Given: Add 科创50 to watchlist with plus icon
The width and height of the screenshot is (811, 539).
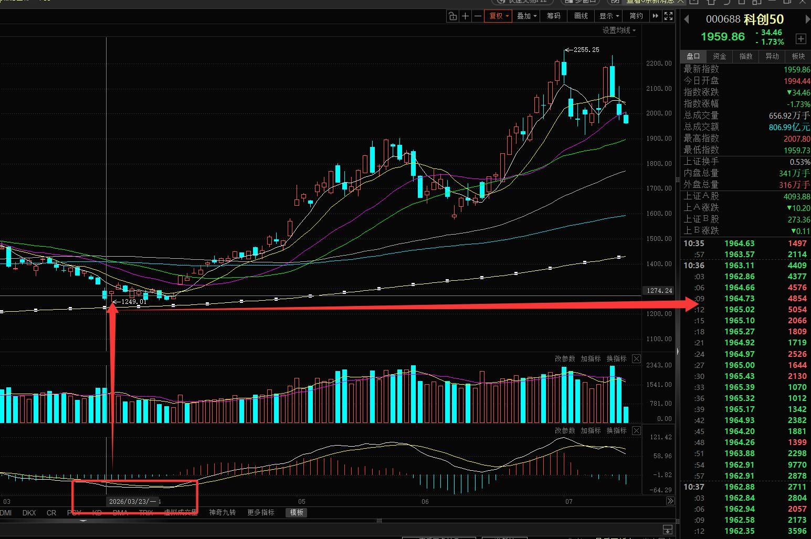Looking at the screenshot, I should coord(801,39).
